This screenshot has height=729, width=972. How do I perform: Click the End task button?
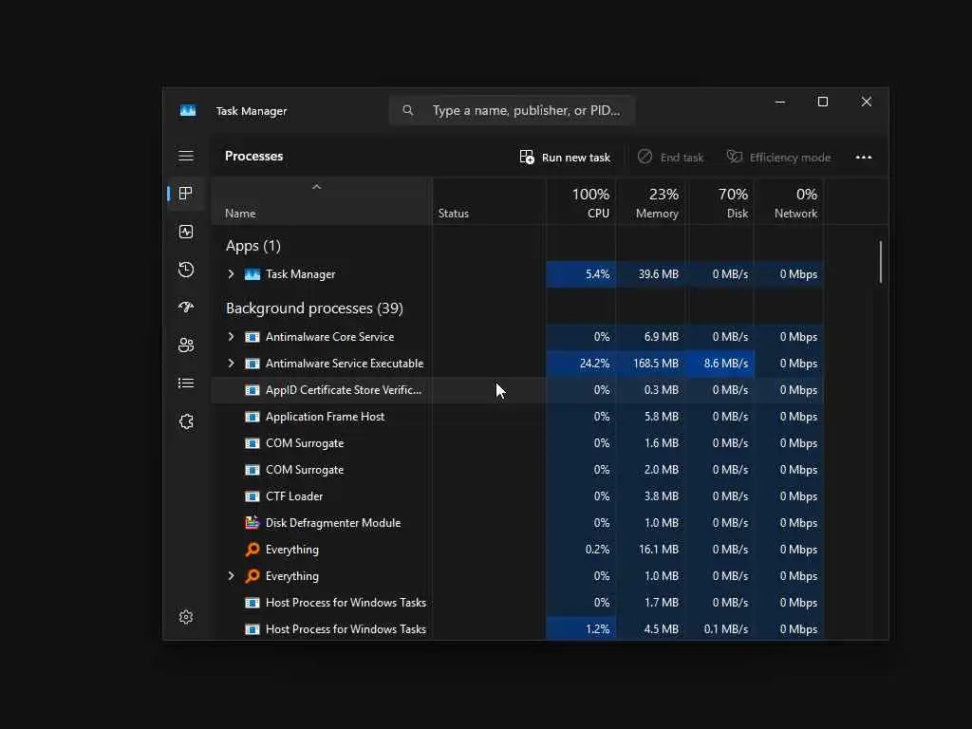(x=671, y=158)
